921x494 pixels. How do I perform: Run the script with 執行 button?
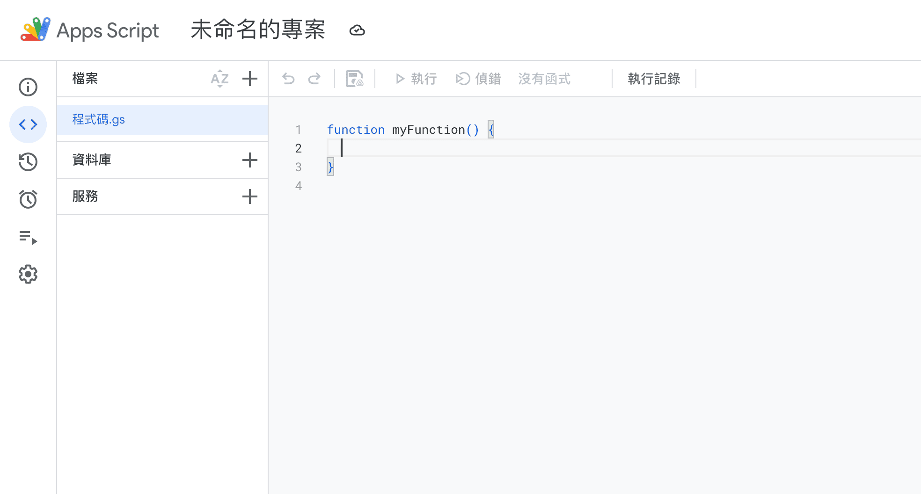[416, 79]
